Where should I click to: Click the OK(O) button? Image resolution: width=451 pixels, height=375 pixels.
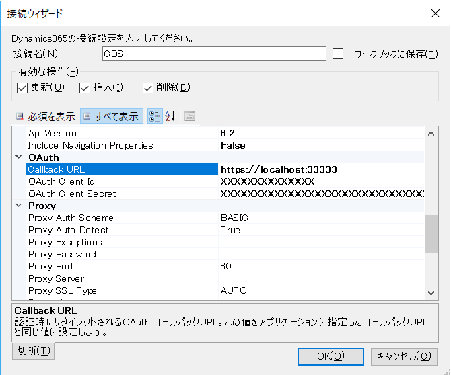tap(331, 357)
